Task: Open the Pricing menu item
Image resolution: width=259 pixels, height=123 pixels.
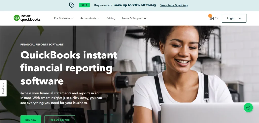Action: 111,18
